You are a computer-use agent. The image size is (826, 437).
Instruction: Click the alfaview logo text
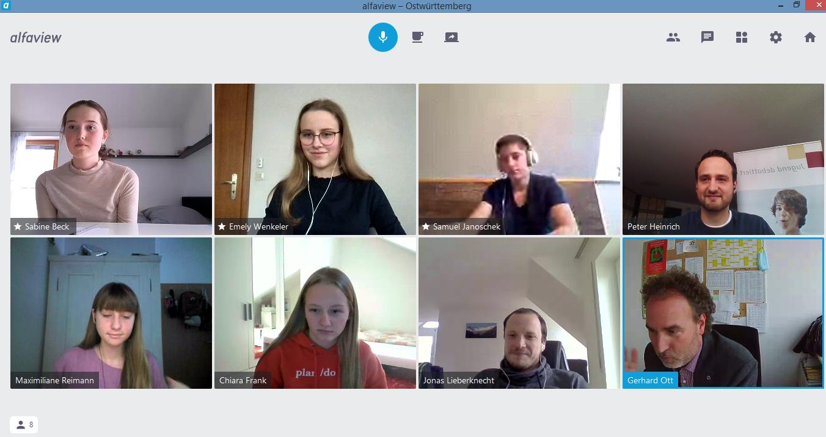[36, 37]
